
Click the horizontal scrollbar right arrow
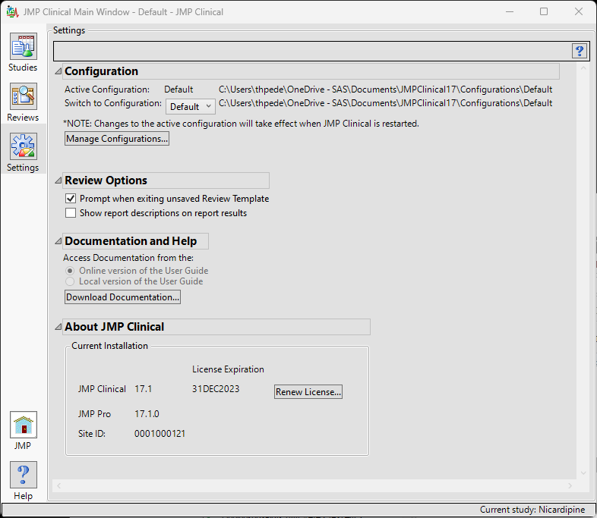point(570,485)
